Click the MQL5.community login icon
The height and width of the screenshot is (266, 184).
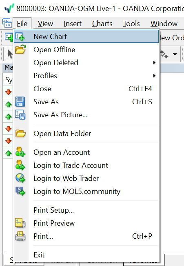(x=20, y=191)
